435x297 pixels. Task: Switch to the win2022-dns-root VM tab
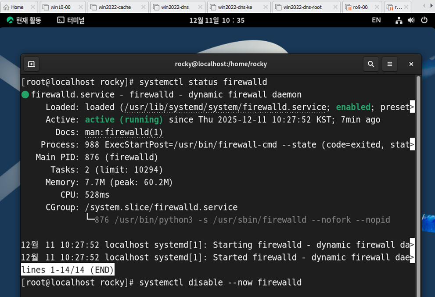[x=302, y=7]
